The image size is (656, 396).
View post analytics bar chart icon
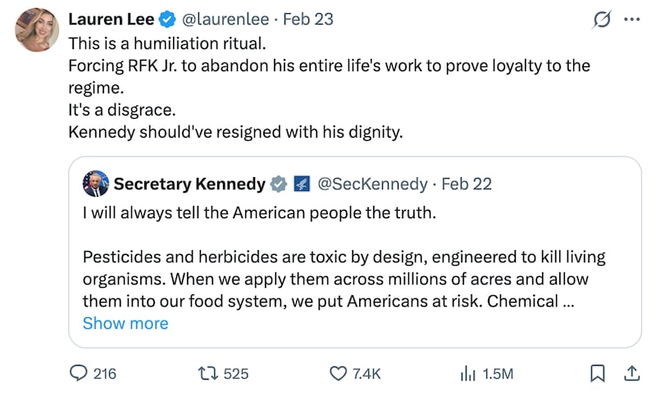(468, 373)
